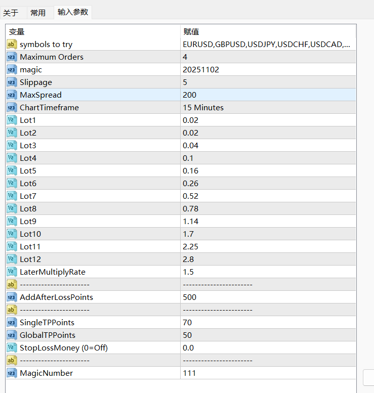Click the double icon beside Lot12
This screenshot has height=393, width=374.
pos(12,259)
